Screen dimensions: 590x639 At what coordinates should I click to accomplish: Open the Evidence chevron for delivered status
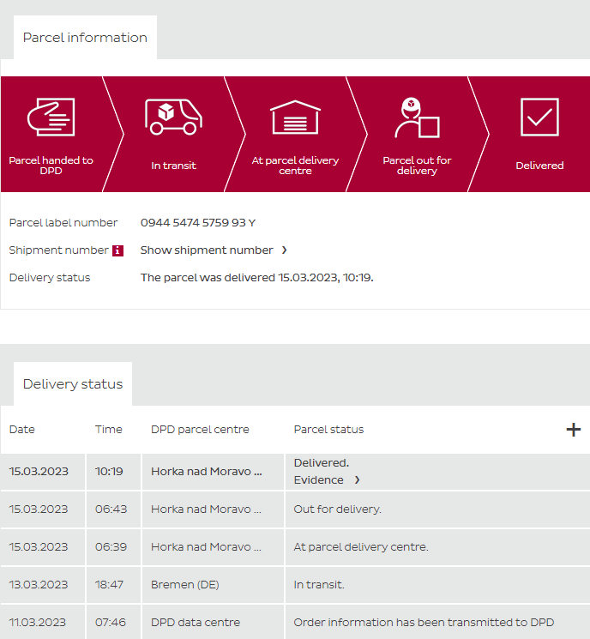(358, 480)
